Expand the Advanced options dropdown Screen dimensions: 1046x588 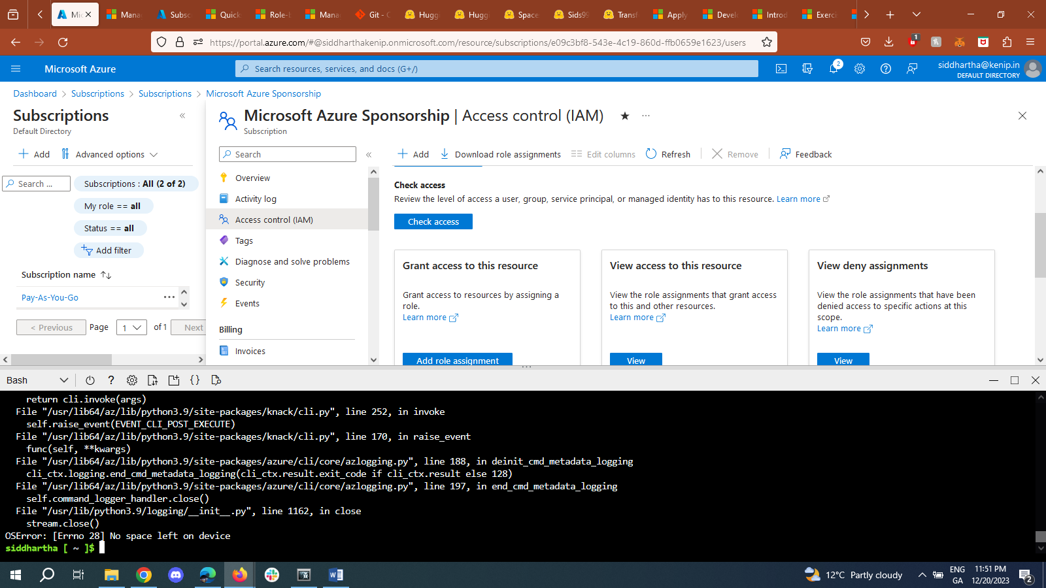(x=110, y=154)
